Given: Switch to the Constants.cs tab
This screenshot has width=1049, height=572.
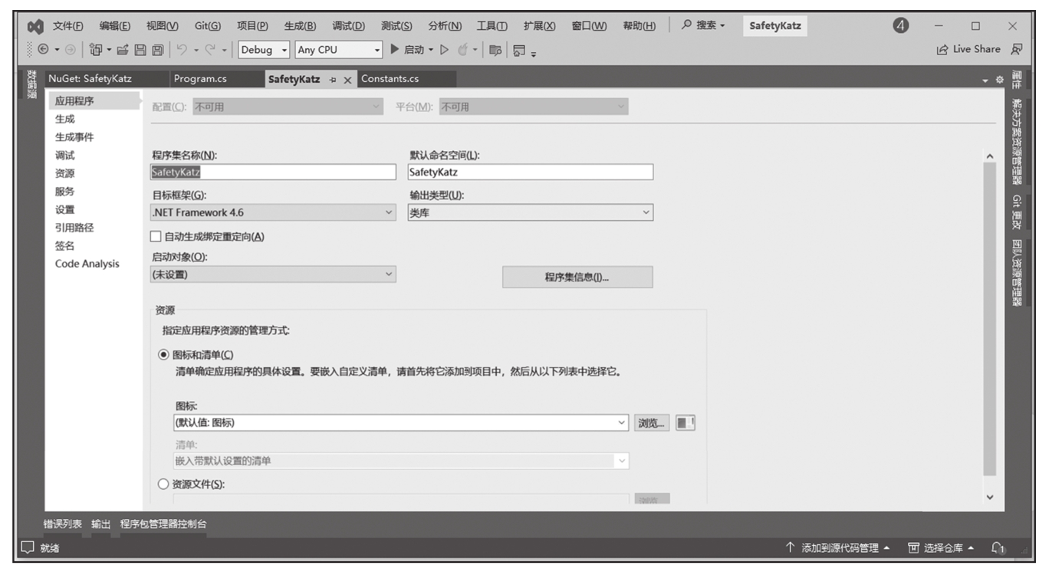Looking at the screenshot, I should pos(390,79).
